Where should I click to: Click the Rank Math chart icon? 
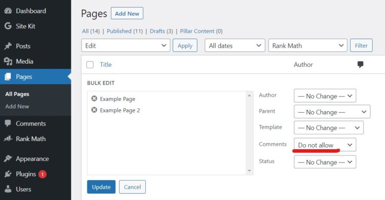pos(8,138)
